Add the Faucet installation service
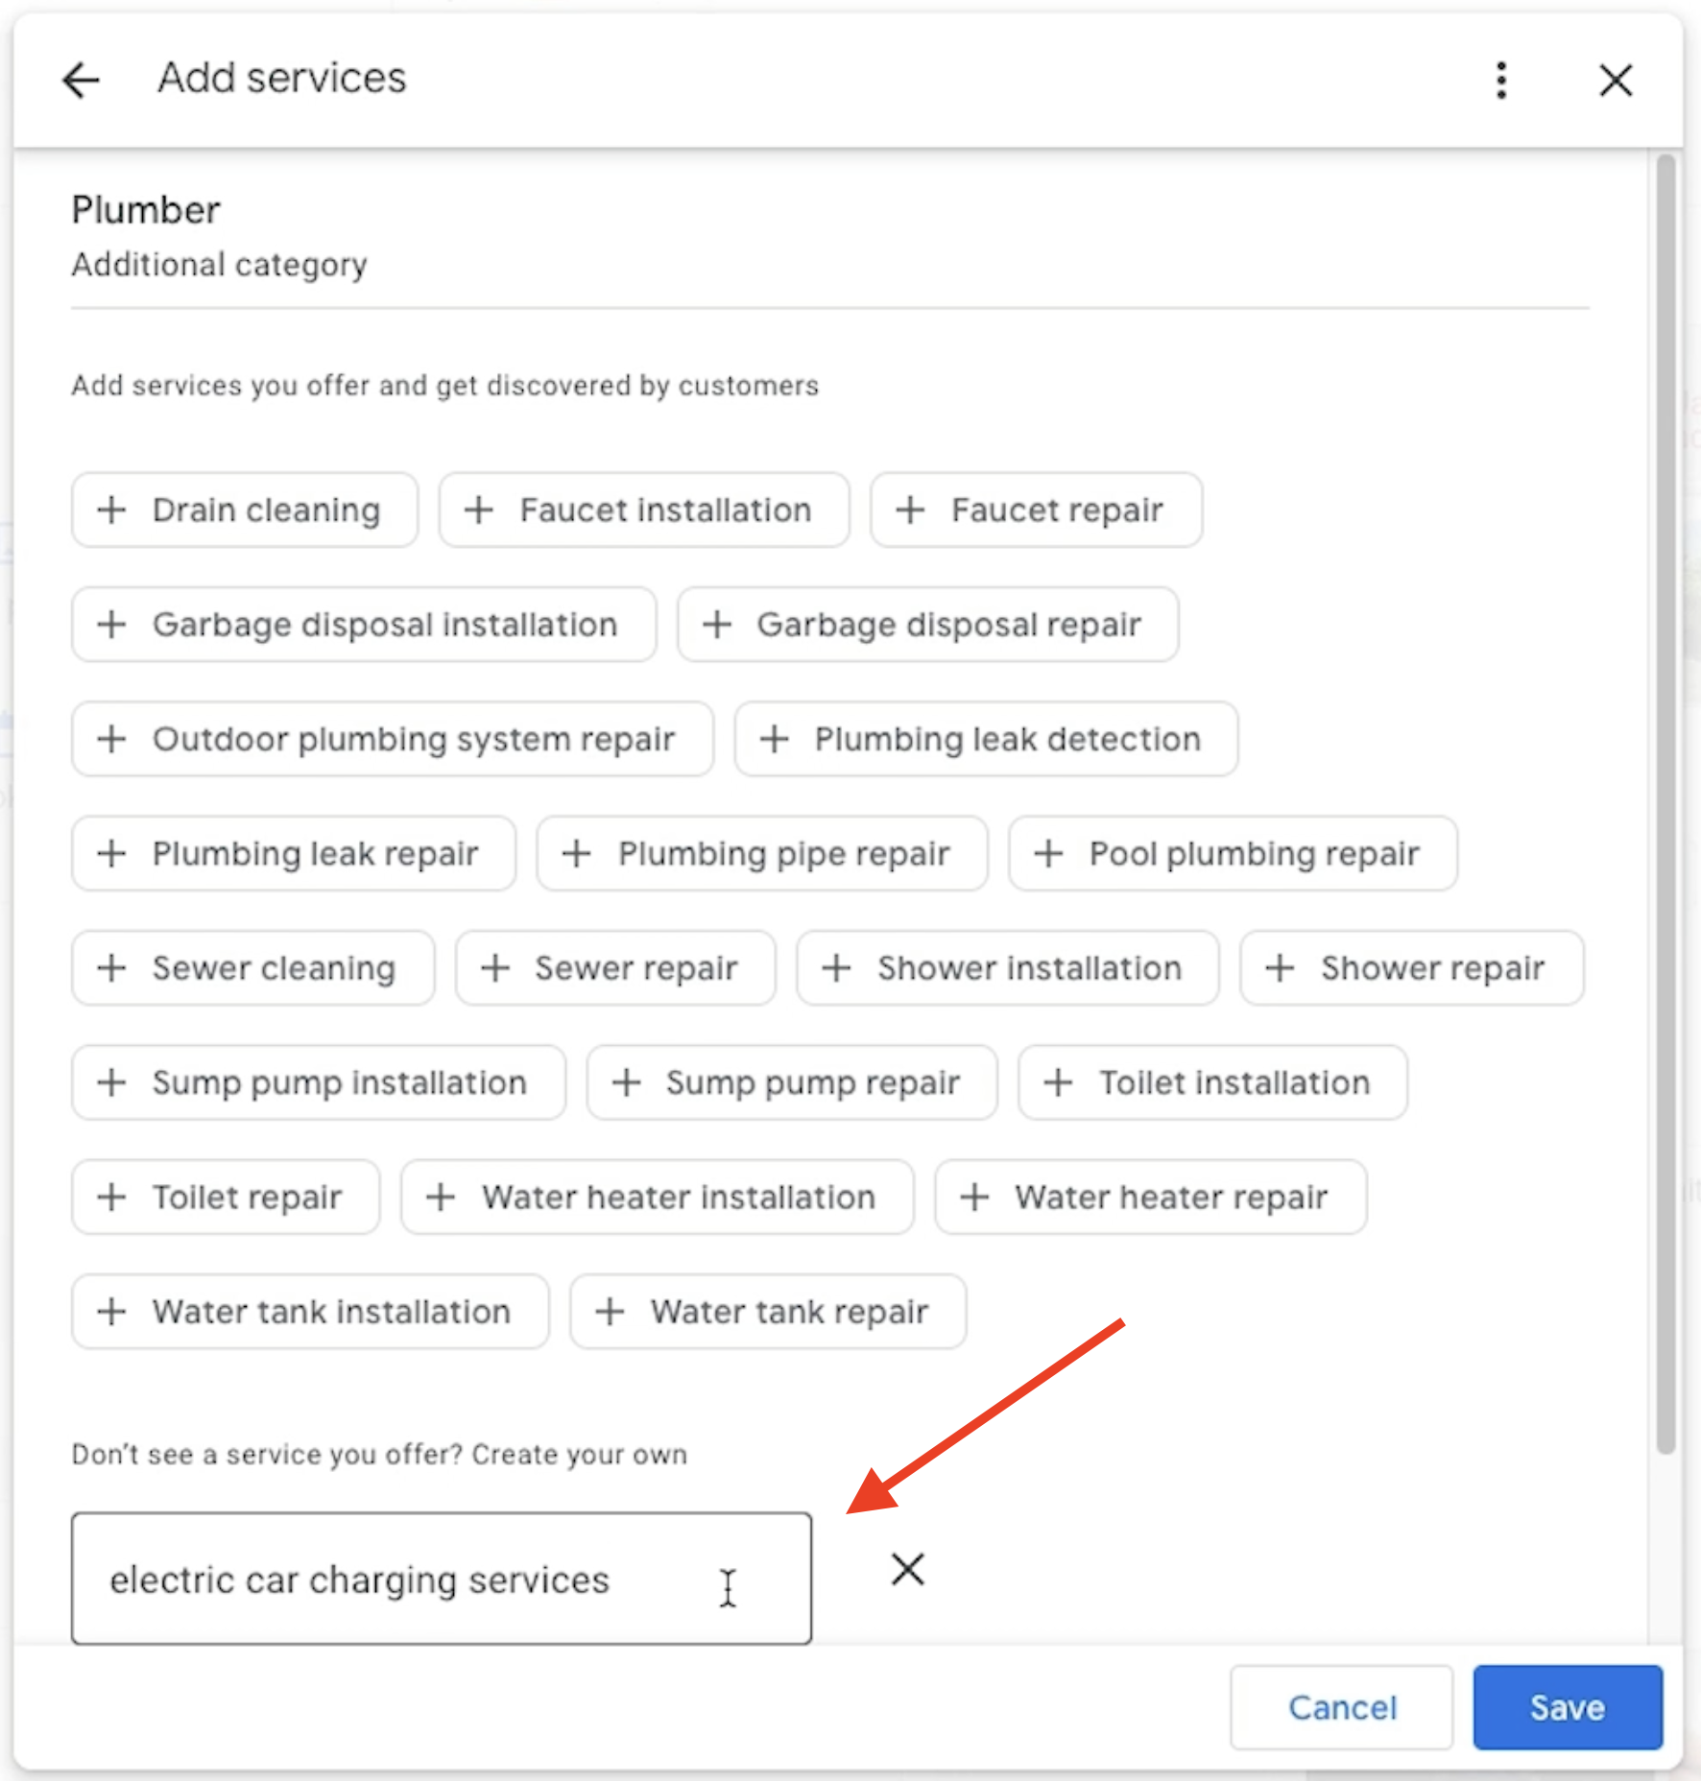1701x1781 pixels. tap(643, 510)
